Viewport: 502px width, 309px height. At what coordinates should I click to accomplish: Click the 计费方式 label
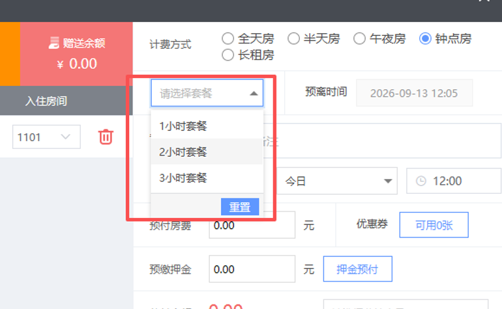[x=170, y=44]
